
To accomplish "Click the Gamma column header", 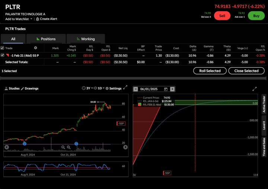I will pos(208,48).
